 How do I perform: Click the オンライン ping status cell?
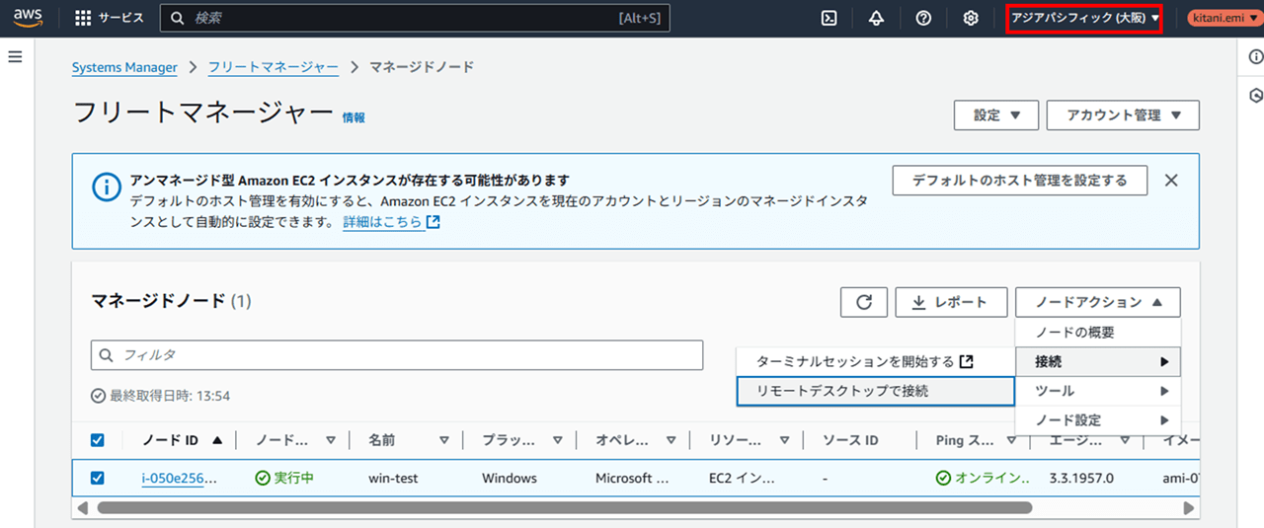(x=983, y=478)
